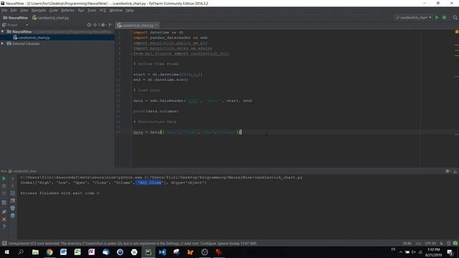This screenshot has width=459, height=258.
Task: Collapse the NeuralNine project folder
Action: coord(3,32)
